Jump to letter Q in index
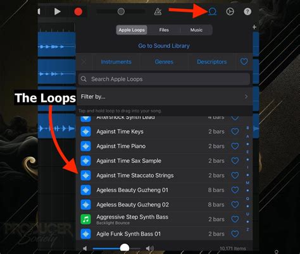The height and width of the screenshot is (254, 300). pyautogui.click(x=247, y=198)
